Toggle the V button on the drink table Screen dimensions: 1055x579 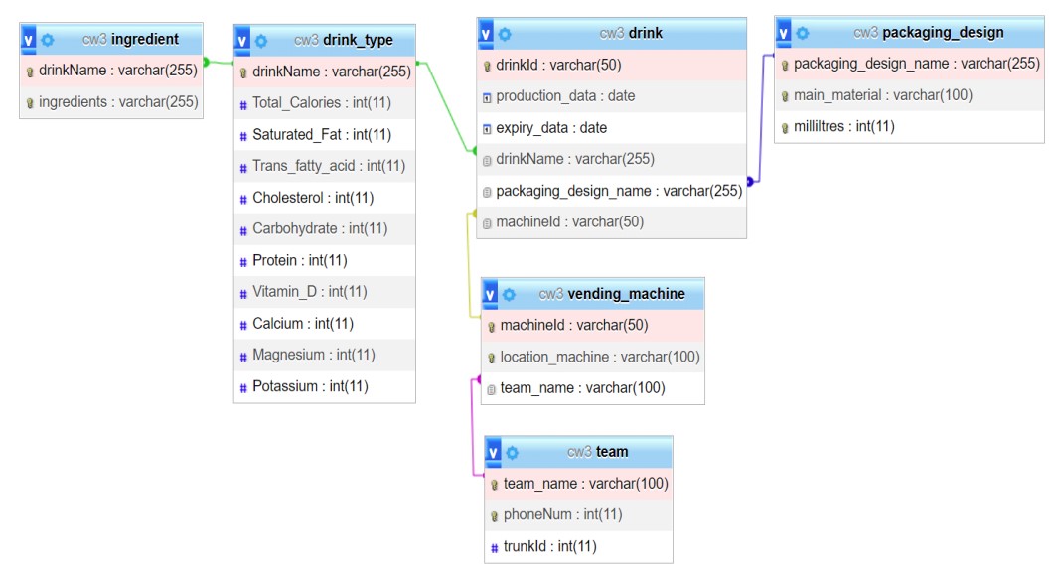[x=486, y=34]
